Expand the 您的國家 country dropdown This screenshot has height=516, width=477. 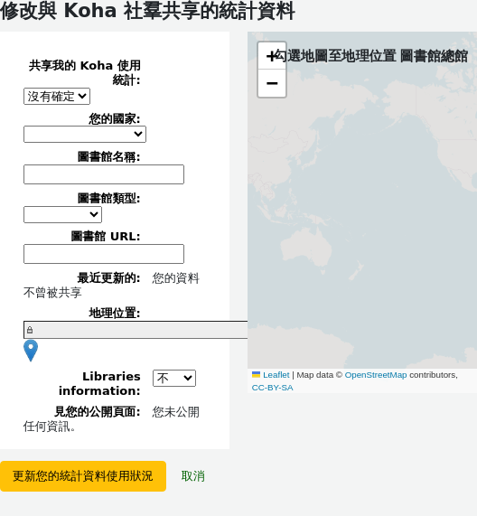coord(85,135)
